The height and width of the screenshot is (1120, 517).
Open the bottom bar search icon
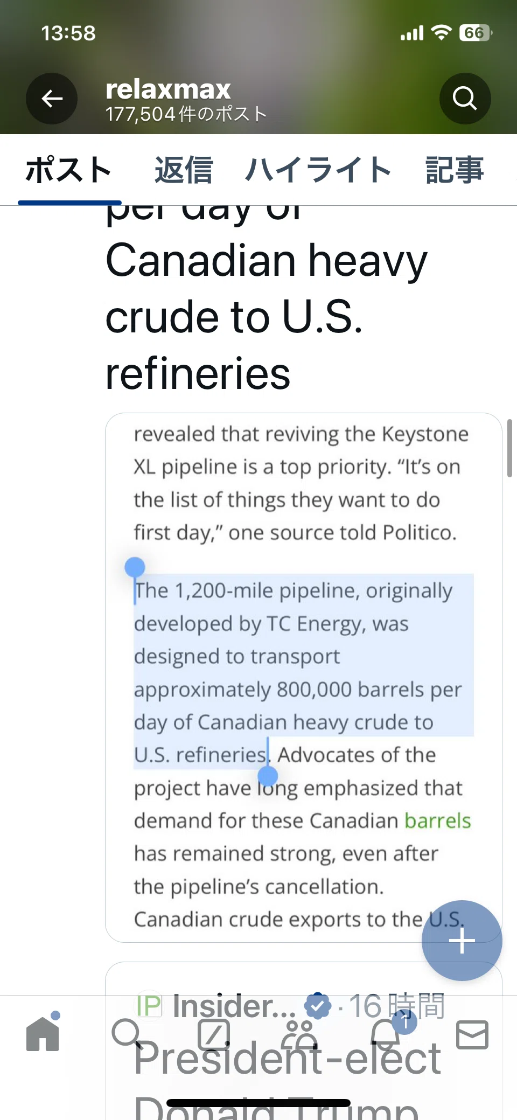pyautogui.click(x=127, y=1034)
